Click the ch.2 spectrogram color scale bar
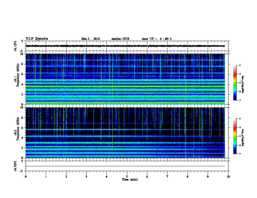The image size is (257, 198). point(235,136)
